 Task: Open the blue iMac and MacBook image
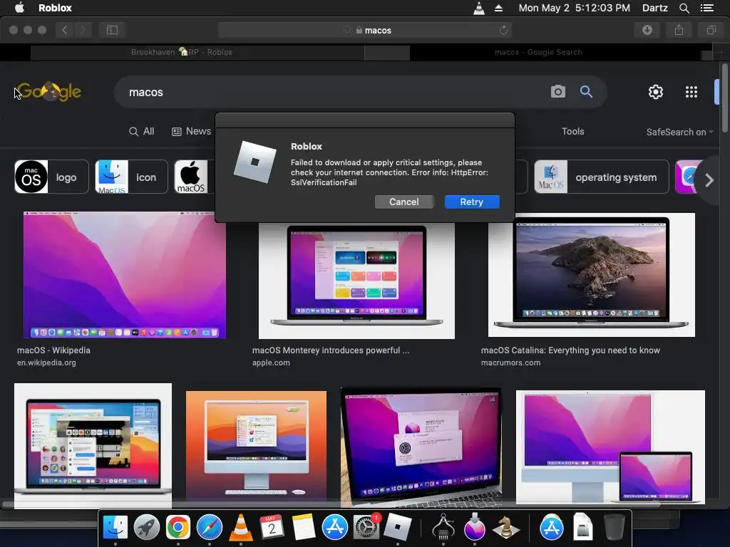(x=610, y=447)
